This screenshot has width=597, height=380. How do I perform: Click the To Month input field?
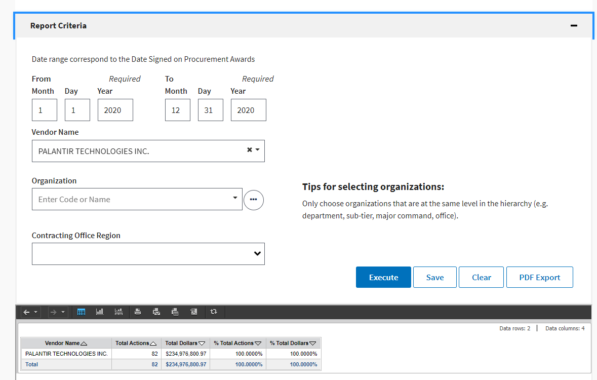click(177, 110)
